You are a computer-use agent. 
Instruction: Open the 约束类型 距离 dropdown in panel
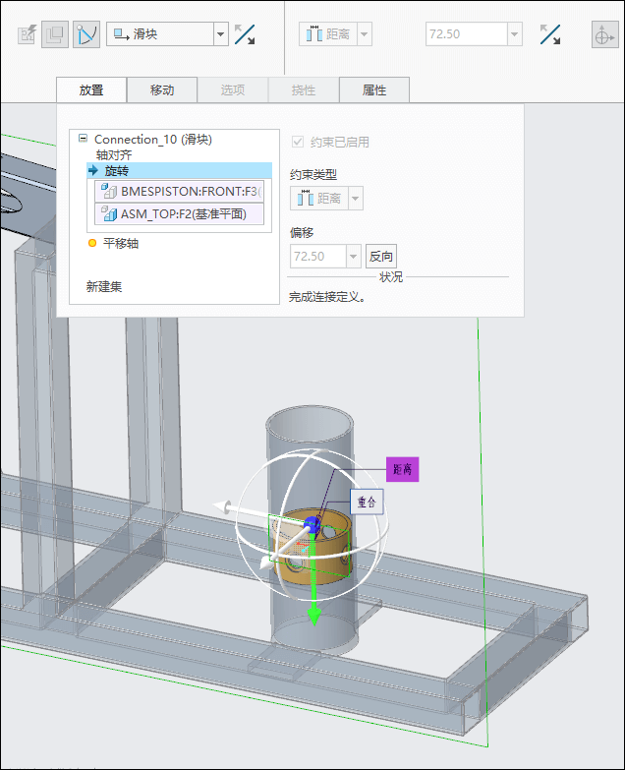pos(356,199)
